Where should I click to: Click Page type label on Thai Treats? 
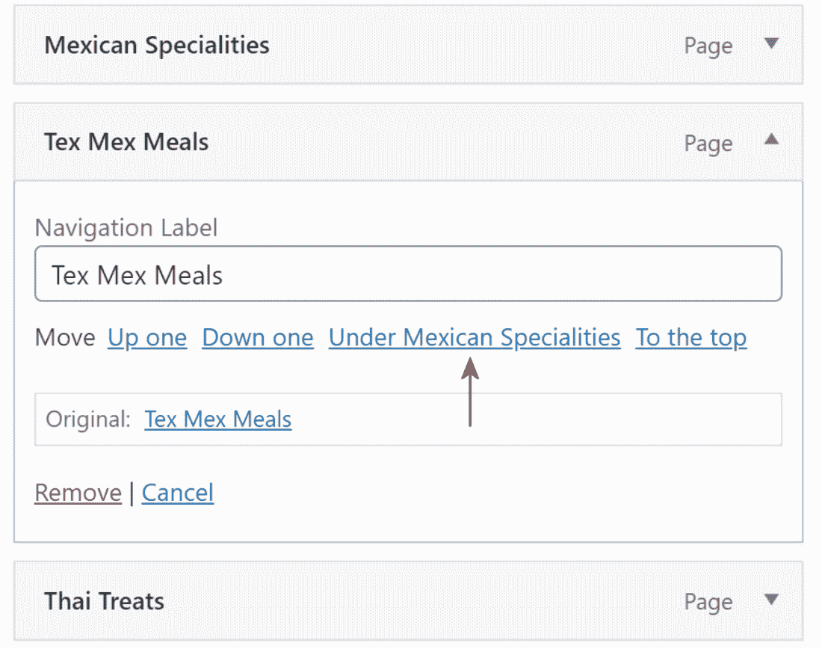[x=708, y=602]
